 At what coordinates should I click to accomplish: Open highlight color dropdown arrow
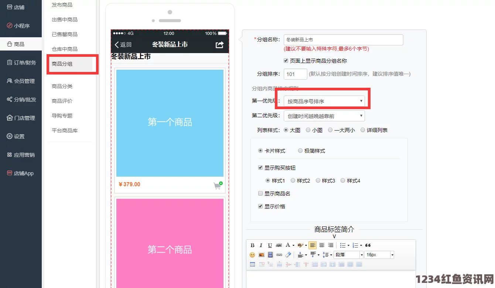[306, 245]
